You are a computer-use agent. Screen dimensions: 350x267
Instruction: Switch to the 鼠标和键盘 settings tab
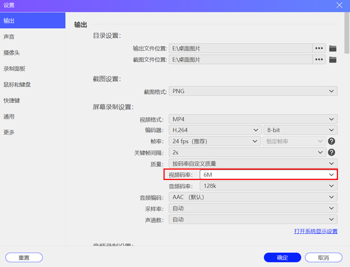click(x=32, y=84)
